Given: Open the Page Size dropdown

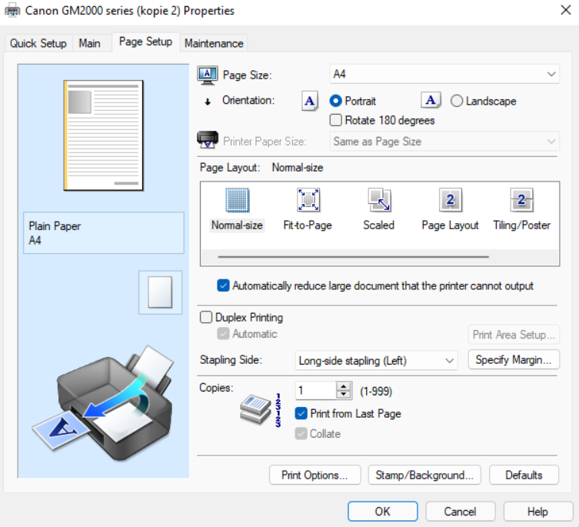Looking at the screenshot, I should [444, 74].
